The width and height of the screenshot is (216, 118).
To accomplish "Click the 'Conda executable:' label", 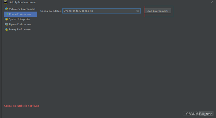I will point(51,11).
